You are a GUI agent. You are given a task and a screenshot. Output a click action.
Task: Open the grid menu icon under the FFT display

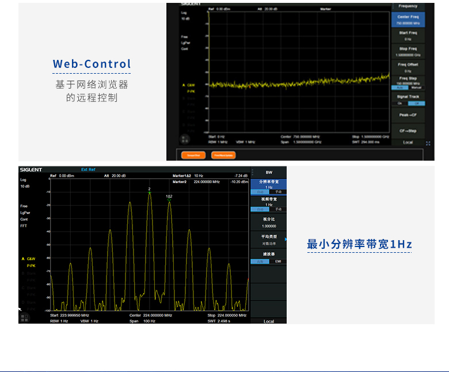[25, 317]
